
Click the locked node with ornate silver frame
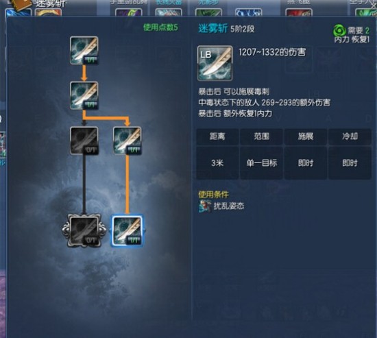[84, 231]
